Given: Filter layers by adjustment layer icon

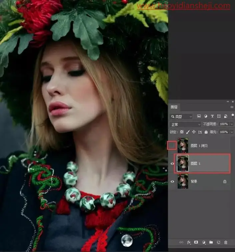Looking at the screenshot, I should pyautogui.click(x=206, y=116).
